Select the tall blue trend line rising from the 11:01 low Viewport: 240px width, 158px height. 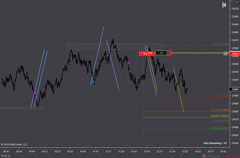(97, 55)
